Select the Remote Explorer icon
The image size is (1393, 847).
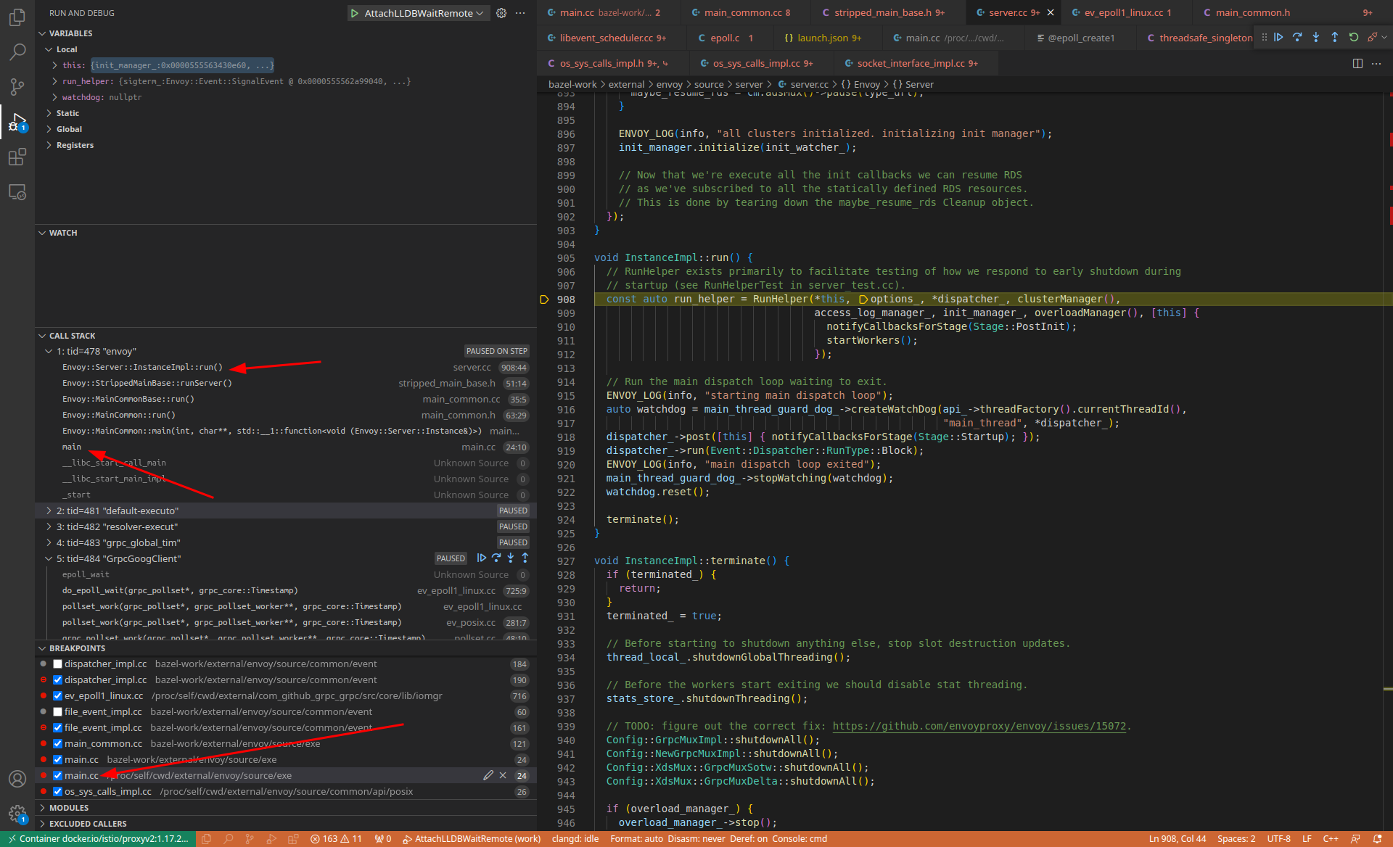(x=17, y=192)
